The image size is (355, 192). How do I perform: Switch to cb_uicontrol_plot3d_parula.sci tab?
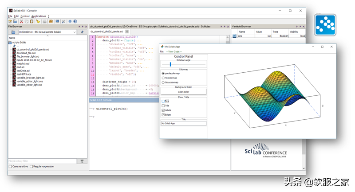pyautogui.click(x=106, y=31)
